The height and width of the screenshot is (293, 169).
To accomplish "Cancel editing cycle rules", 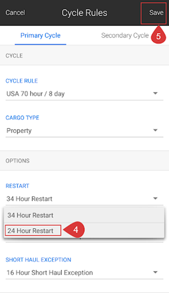I will click(15, 12).
